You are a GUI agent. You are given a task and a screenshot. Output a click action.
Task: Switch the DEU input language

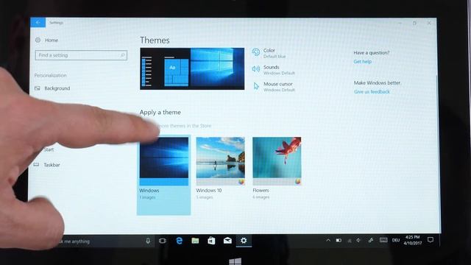pos(396,240)
